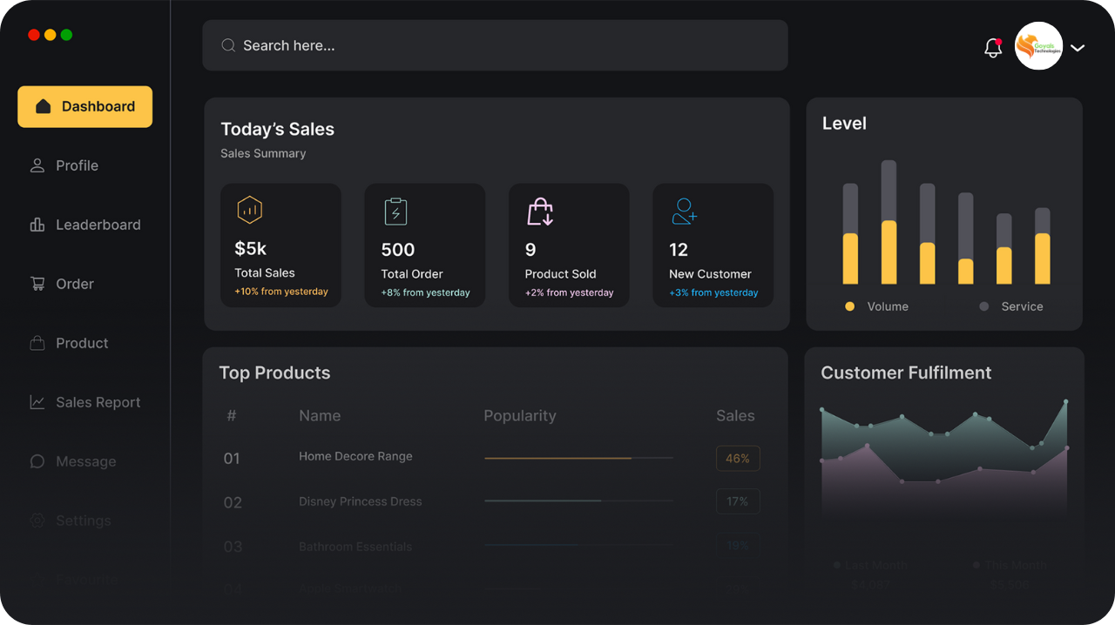Expand the user account dropdown chevron
1115x625 pixels.
click(1078, 48)
